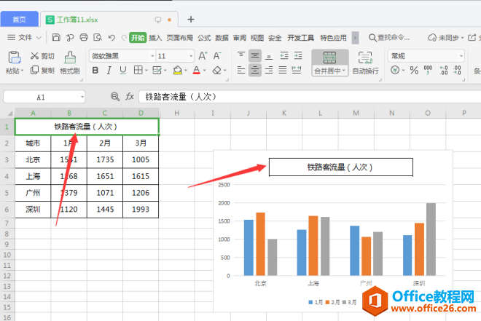Image resolution: width=481 pixels, height=321 pixels.
Task: Switch to the Formulas tab
Action: [x=204, y=38]
